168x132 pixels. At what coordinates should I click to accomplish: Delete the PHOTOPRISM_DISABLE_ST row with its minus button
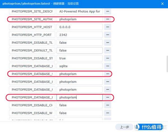(108, 58)
